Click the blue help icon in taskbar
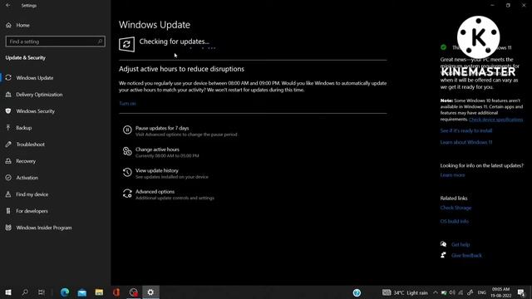The height and width of the screenshot is (299, 532). tap(357, 293)
